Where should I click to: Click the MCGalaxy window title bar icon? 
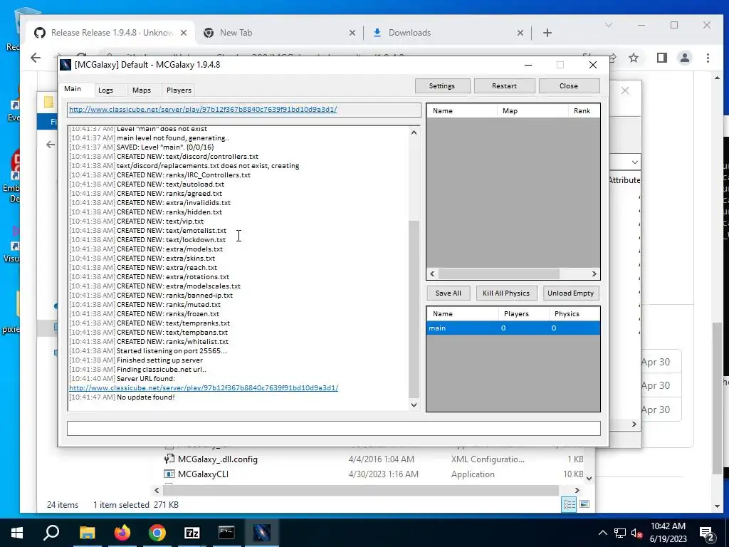(x=66, y=65)
